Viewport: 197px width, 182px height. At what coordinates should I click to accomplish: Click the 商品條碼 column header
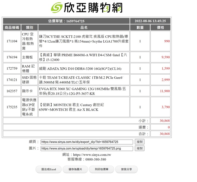click(12, 28)
